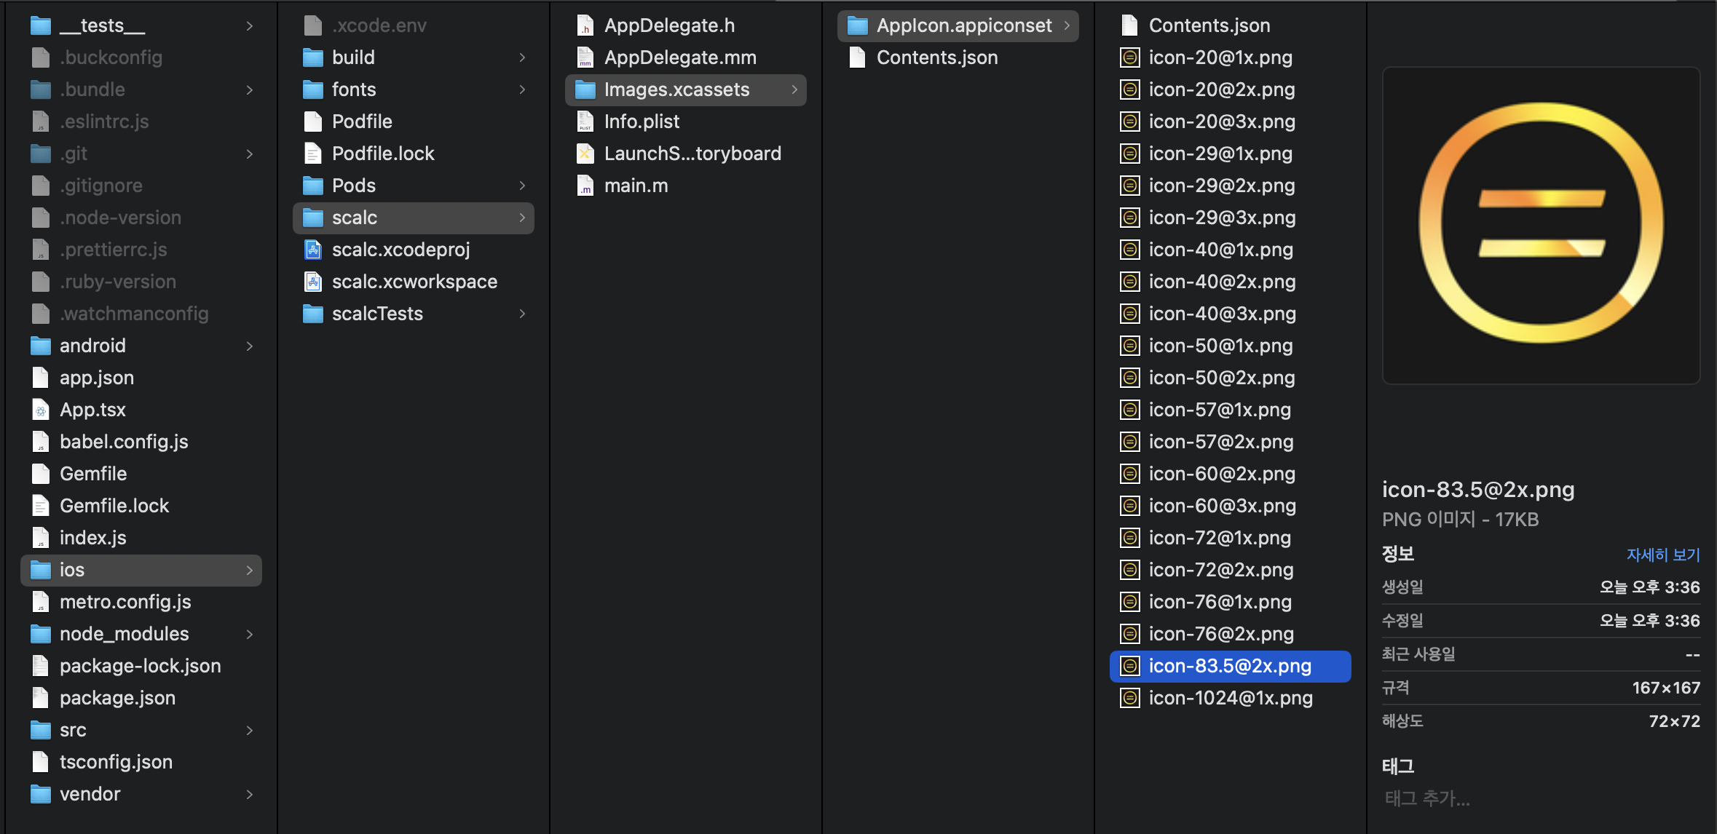The height and width of the screenshot is (834, 1717).
Task: Click the scalc.xcodeproj file icon
Action: (x=313, y=250)
